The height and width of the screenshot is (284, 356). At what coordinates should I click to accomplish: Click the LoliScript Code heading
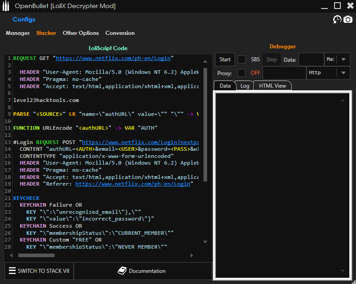click(108, 48)
